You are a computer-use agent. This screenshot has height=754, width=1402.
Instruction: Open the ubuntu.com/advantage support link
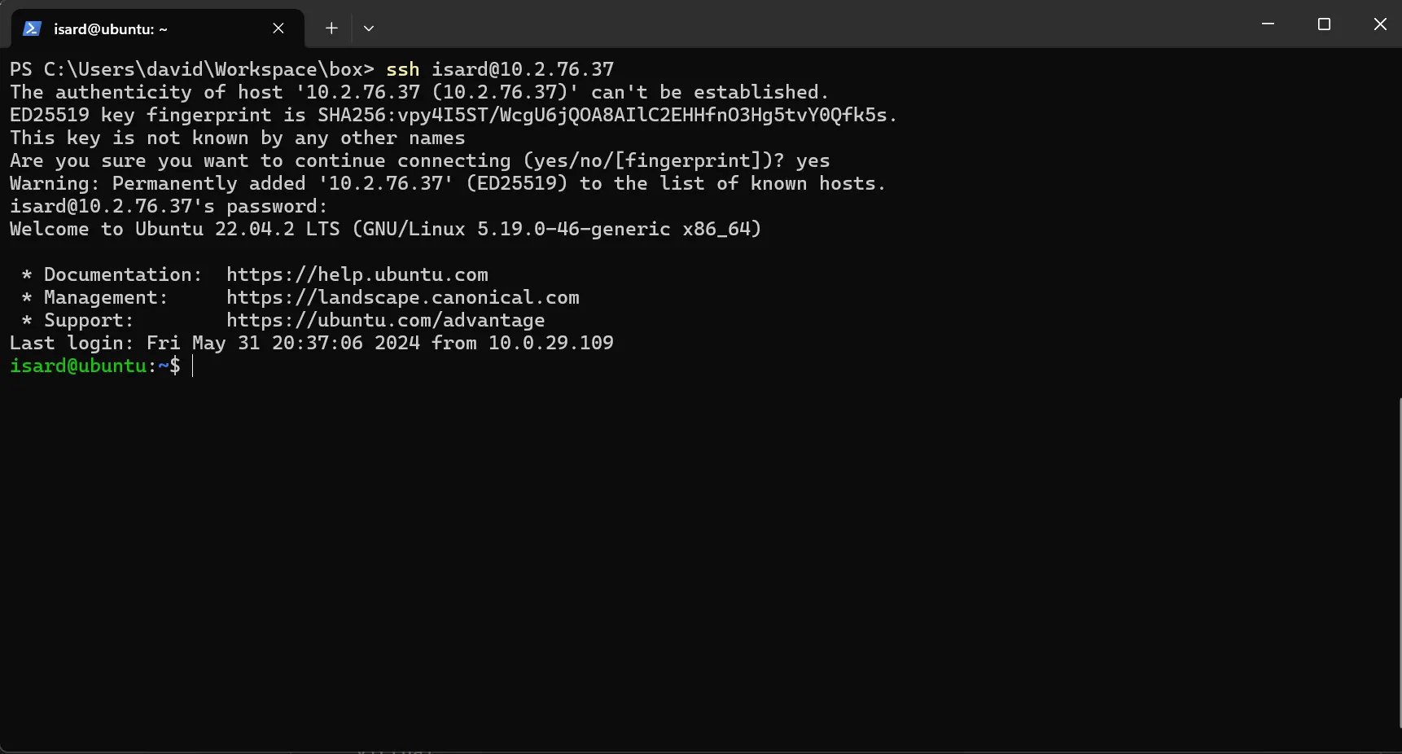385,320
